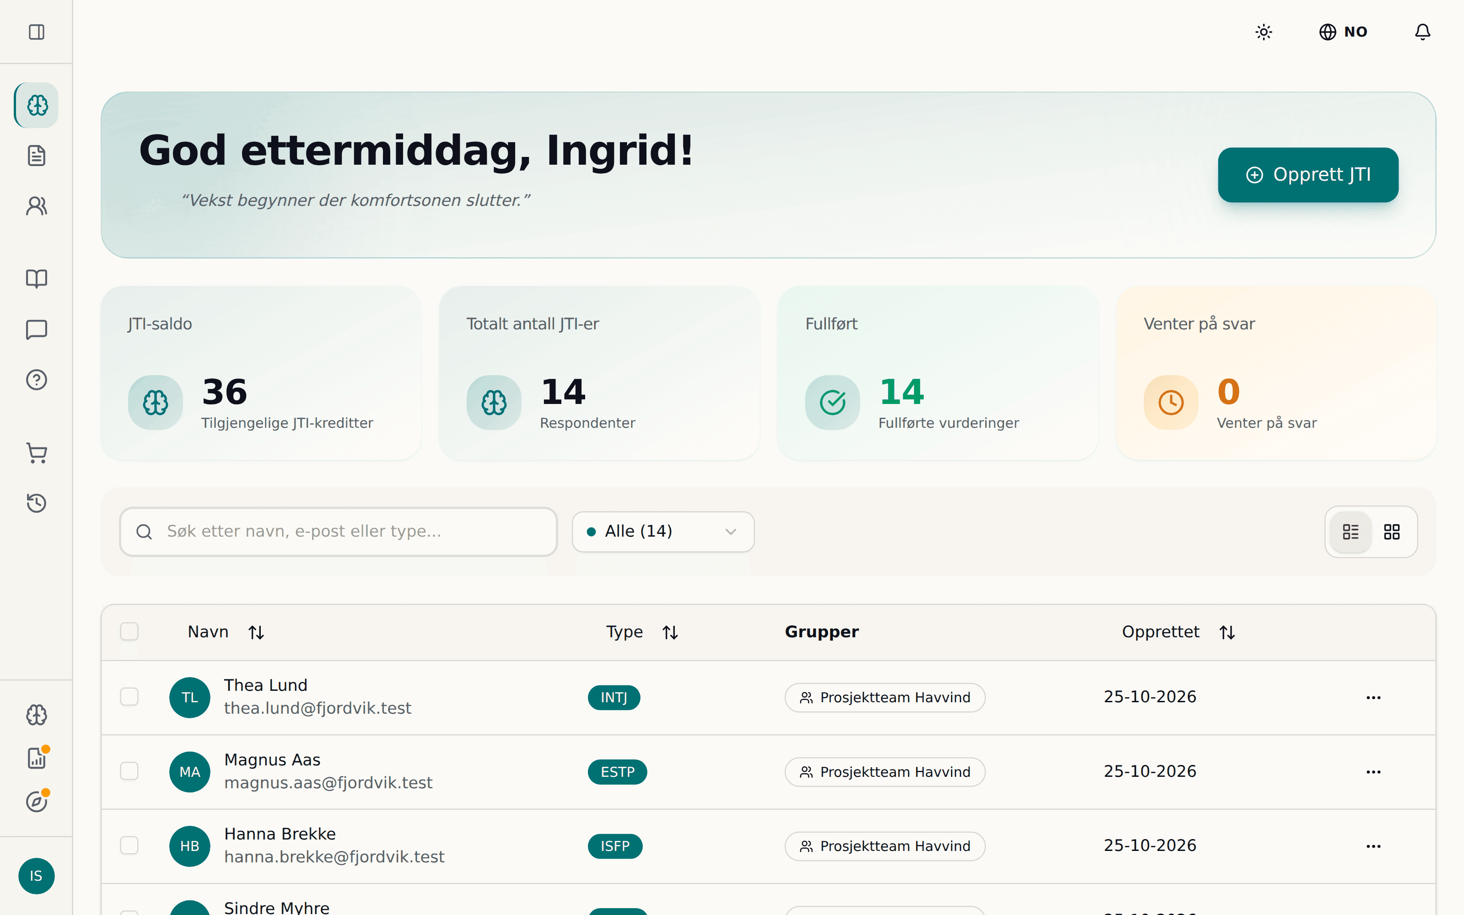Screen dimensions: 1464x915
Task: Open the help question-mark icon
Action: [x=36, y=379]
